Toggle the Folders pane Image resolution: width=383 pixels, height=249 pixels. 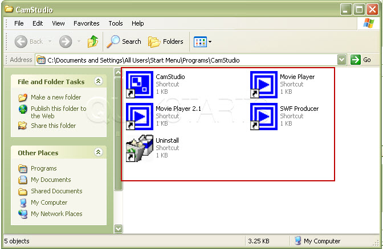pyautogui.click(x=166, y=42)
